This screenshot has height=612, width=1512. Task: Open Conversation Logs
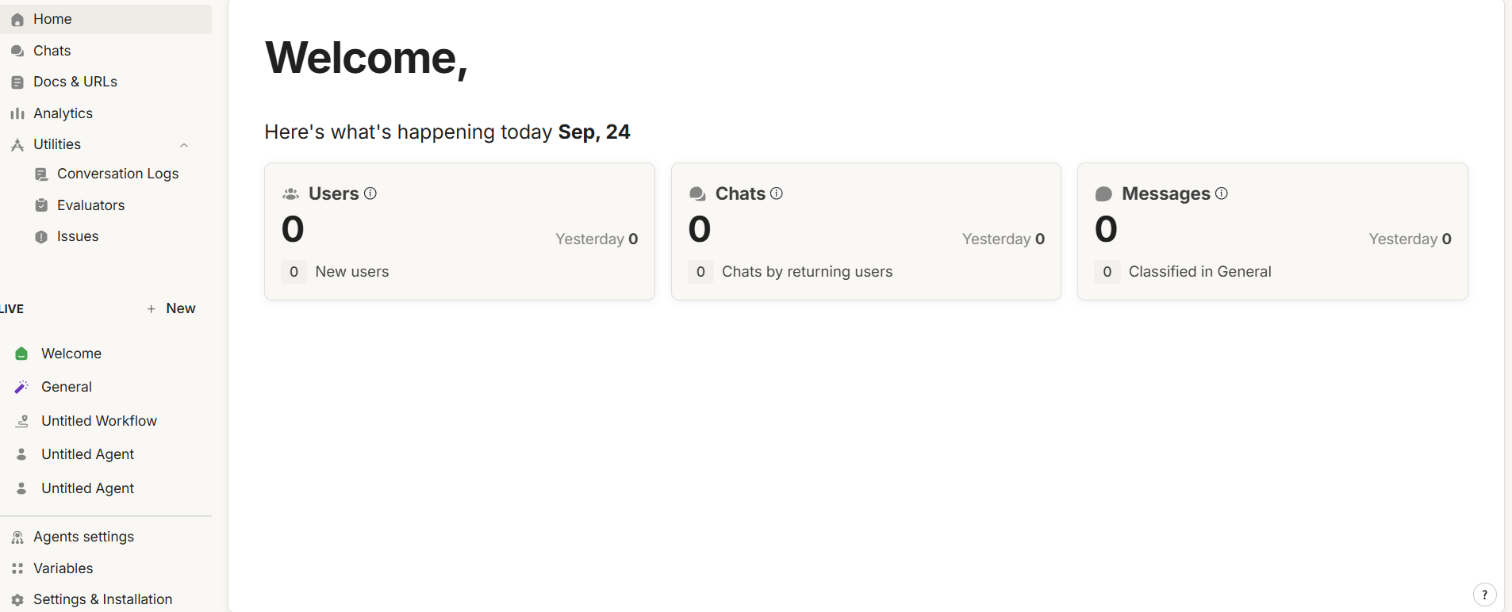(117, 174)
